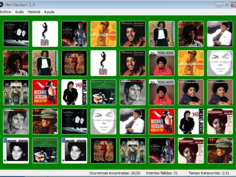Click the HIStory statue cover in fifth row

click(x=162, y=151)
